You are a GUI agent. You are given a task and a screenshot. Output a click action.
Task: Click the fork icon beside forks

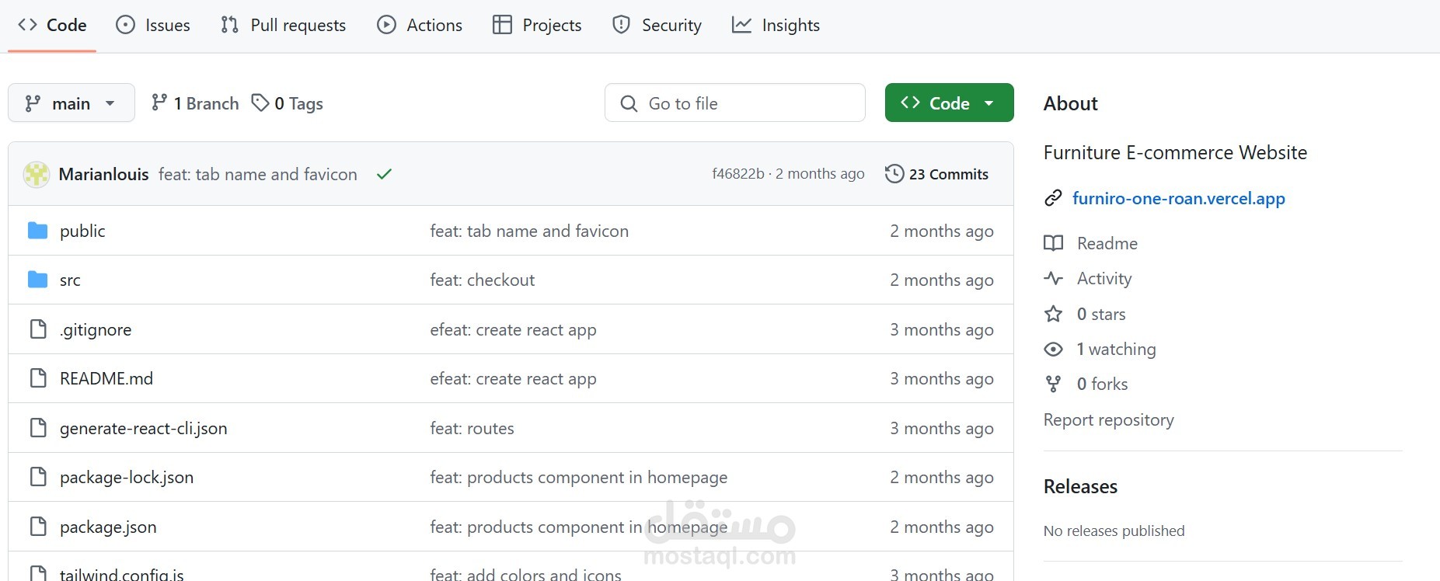(x=1053, y=384)
